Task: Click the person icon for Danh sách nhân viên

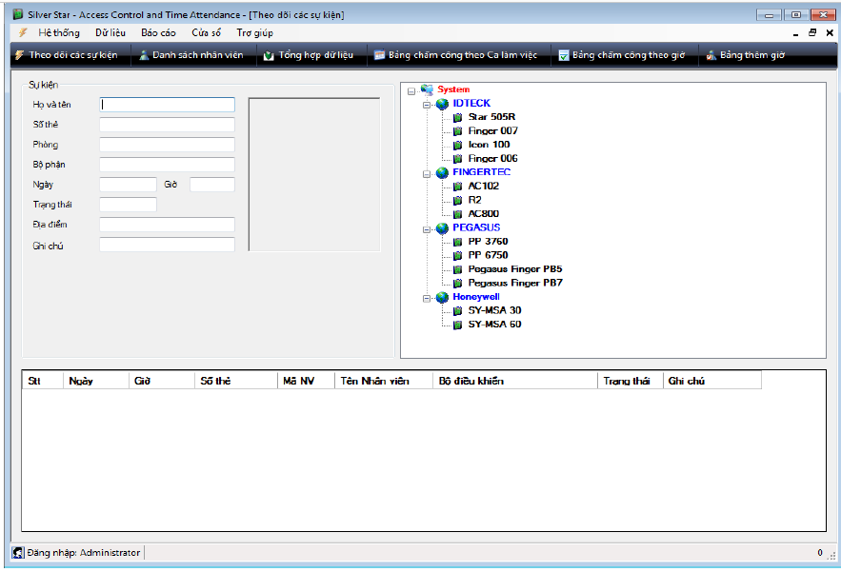Action: tap(143, 55)
